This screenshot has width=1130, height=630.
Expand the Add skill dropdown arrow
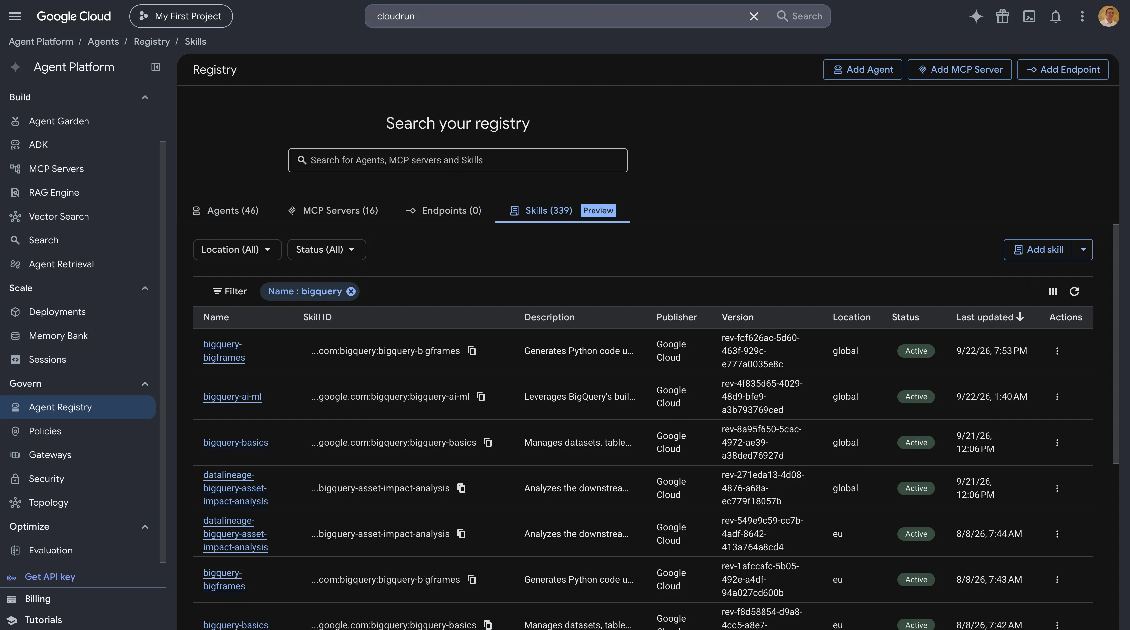tap(1083, 250)
